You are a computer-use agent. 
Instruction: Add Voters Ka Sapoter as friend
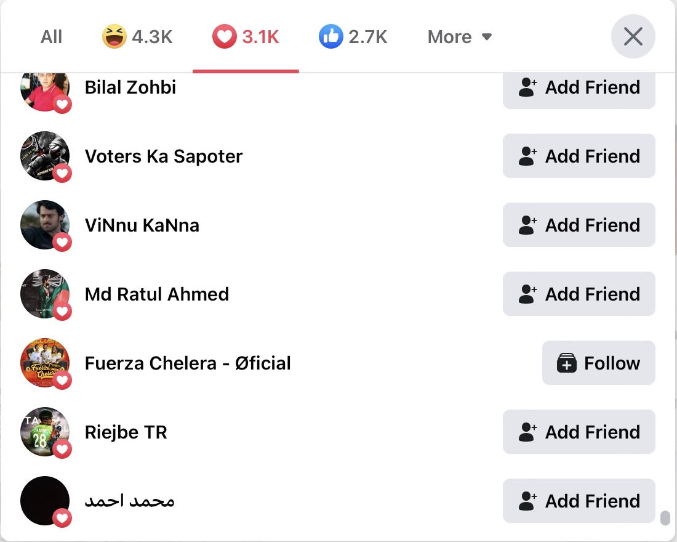click(x=579, y=156)
